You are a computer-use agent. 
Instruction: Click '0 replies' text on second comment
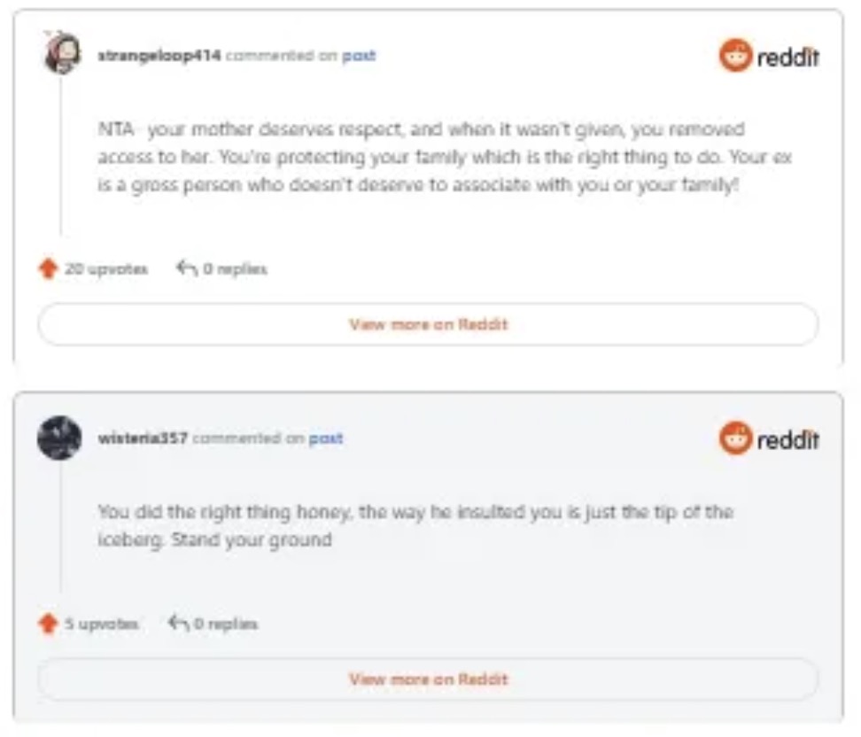[x=226, y=624]
